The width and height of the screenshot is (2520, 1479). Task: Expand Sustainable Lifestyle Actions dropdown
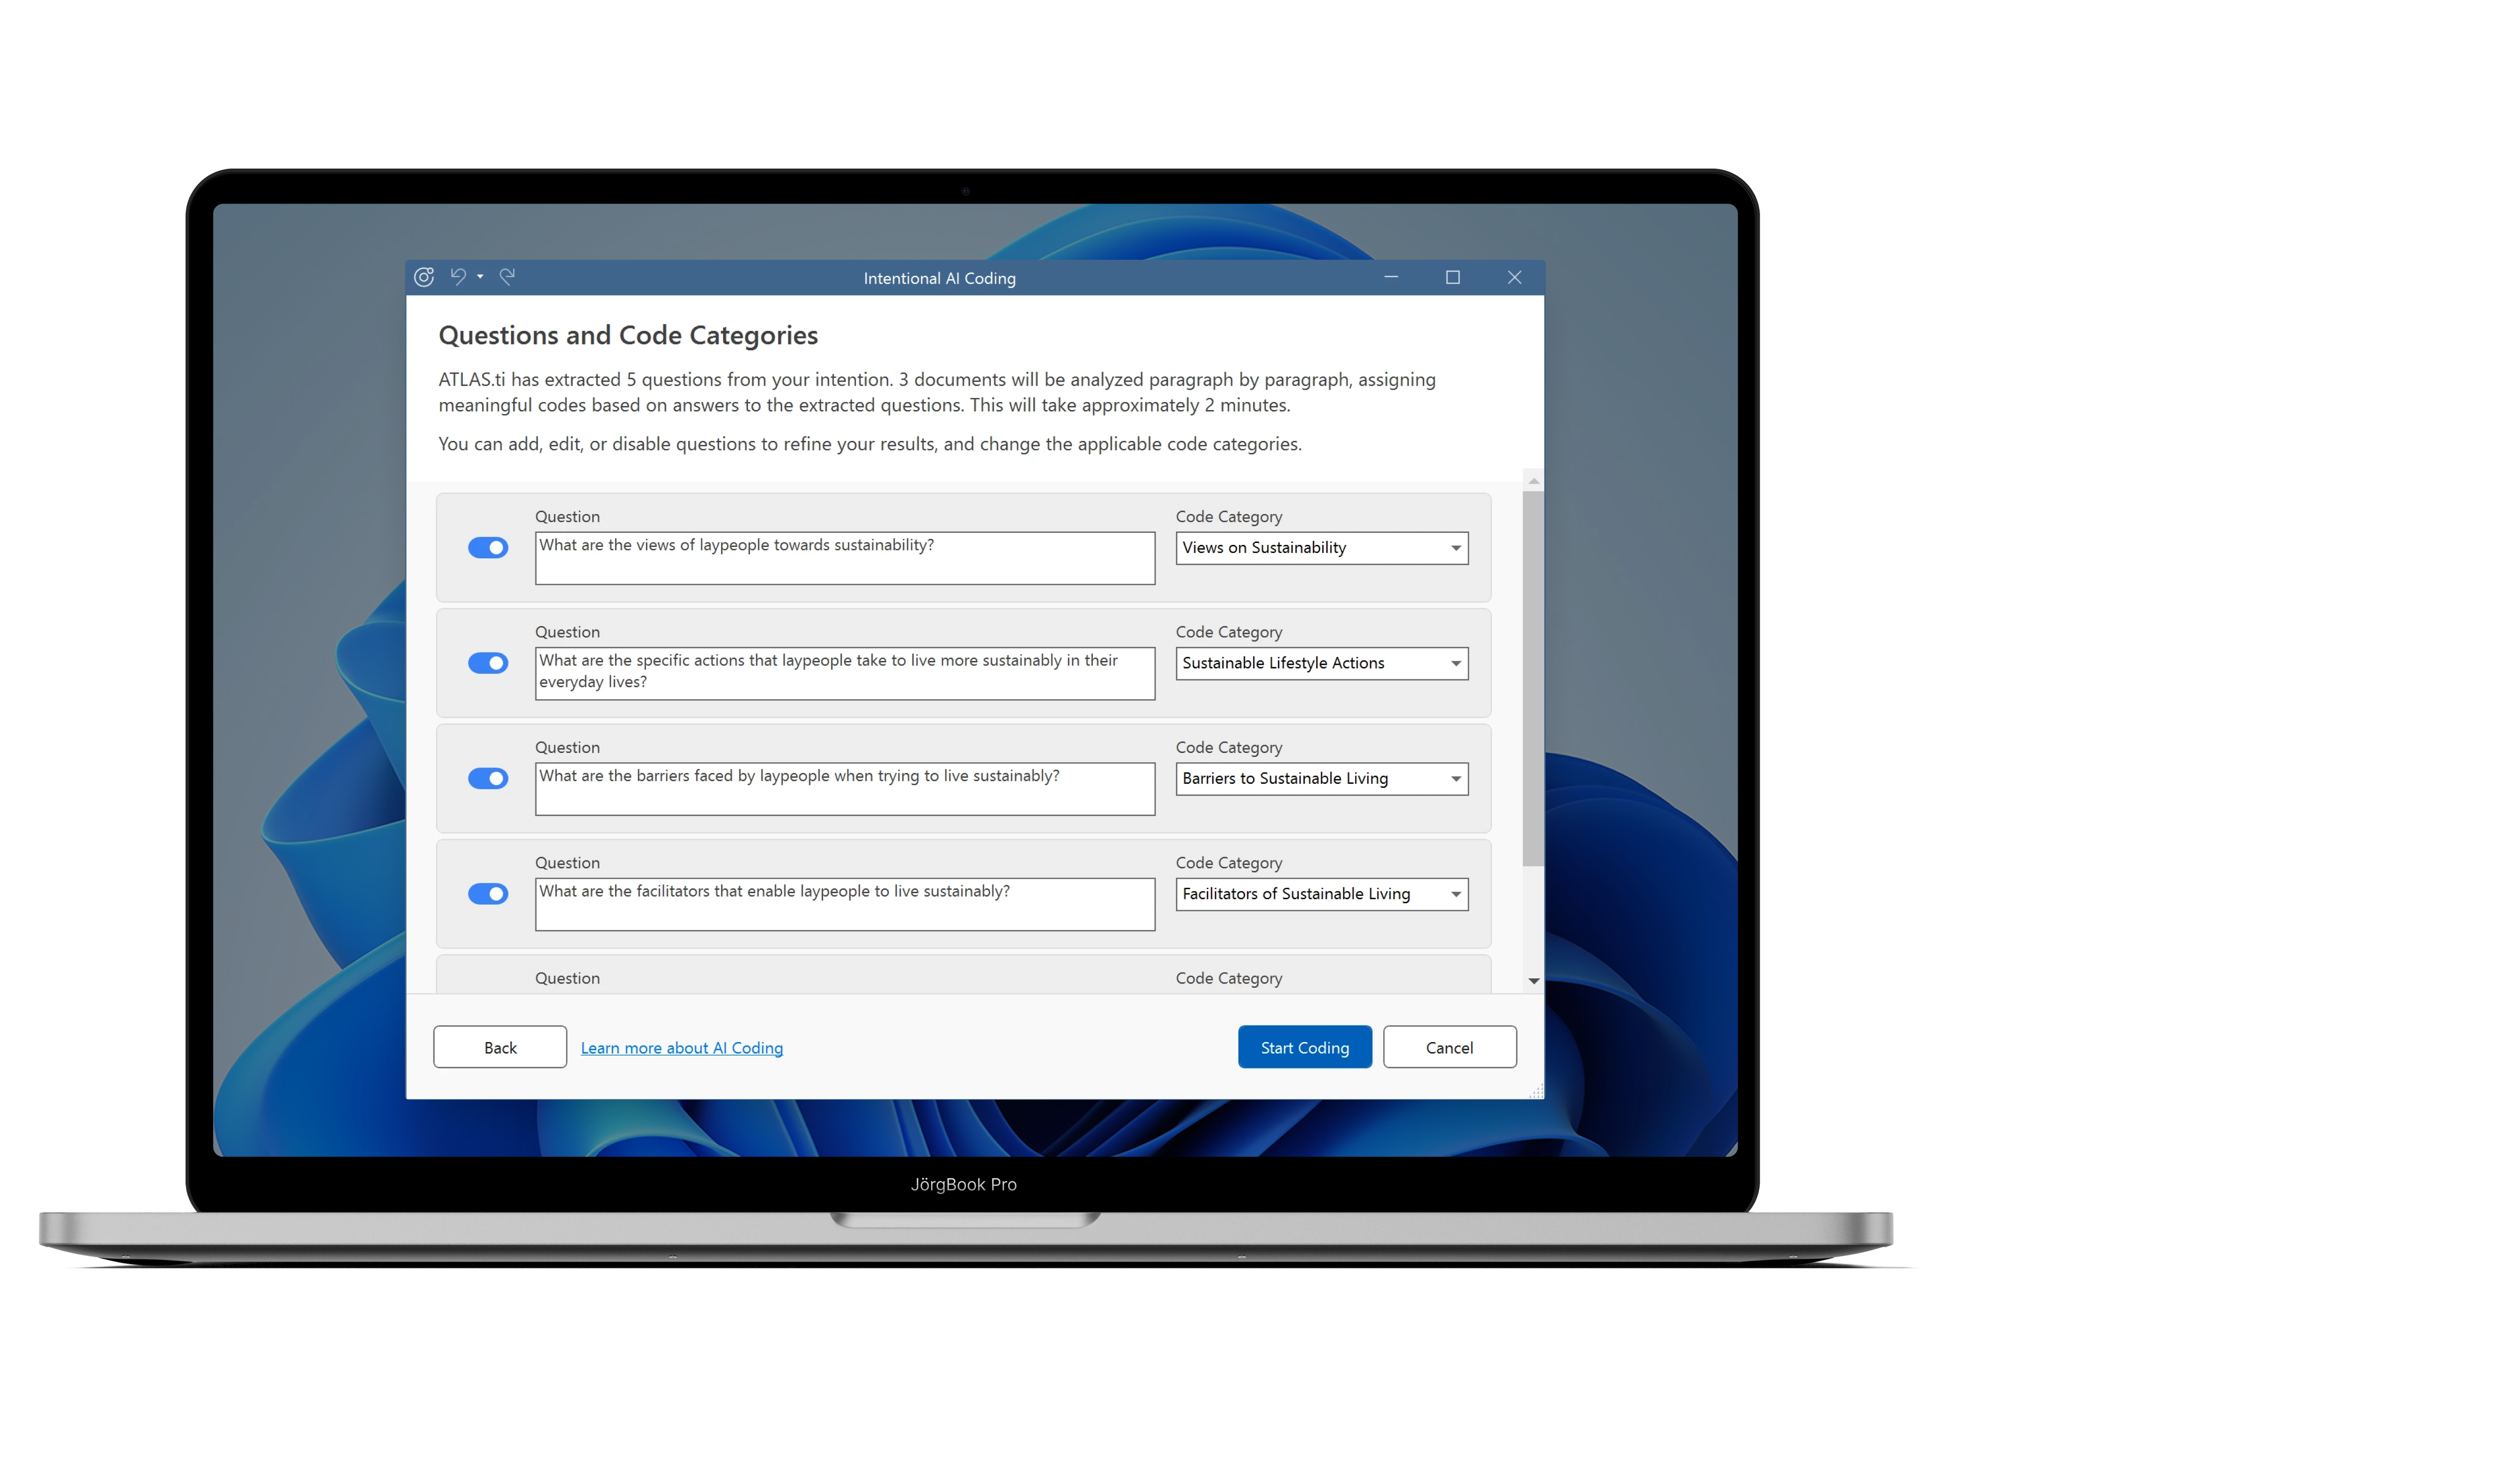click(1455, 663)
